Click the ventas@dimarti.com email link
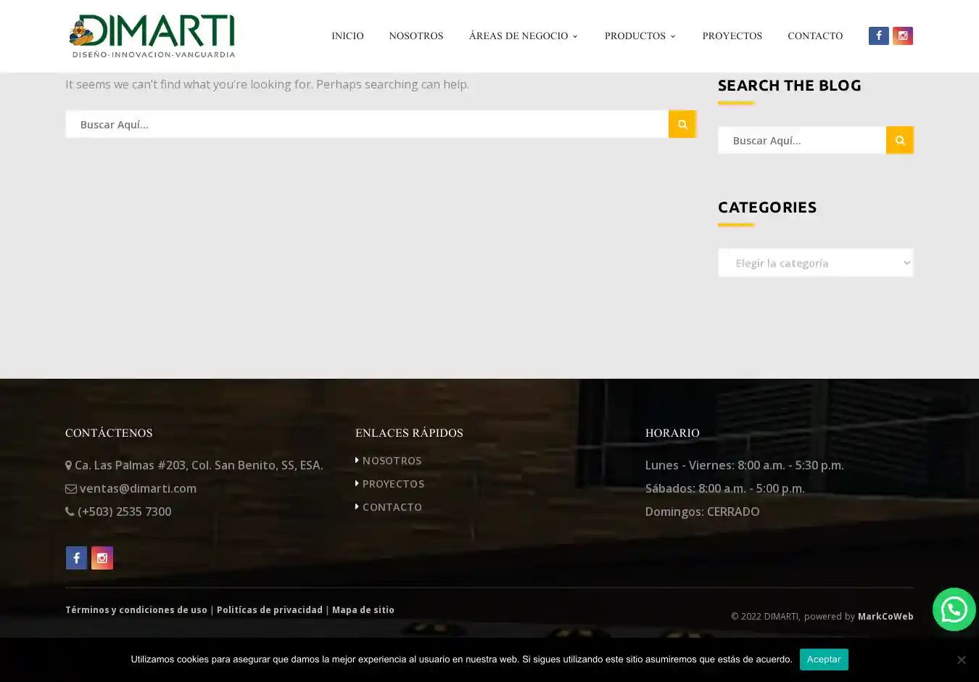 [x=138, y=488]
